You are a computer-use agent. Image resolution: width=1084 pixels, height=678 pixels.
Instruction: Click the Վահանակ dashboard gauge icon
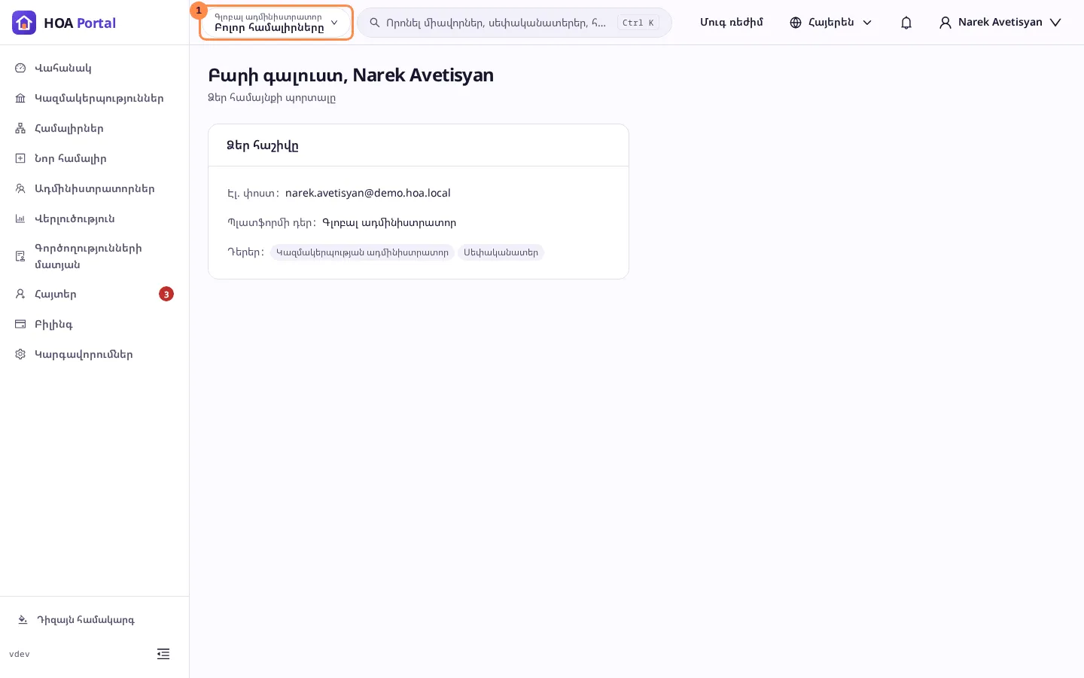point(20,68)
